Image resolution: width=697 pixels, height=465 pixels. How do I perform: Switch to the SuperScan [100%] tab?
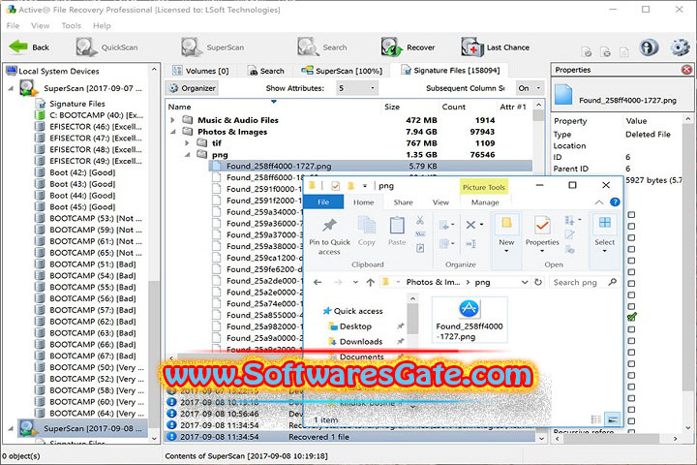(x=342, y=71)
